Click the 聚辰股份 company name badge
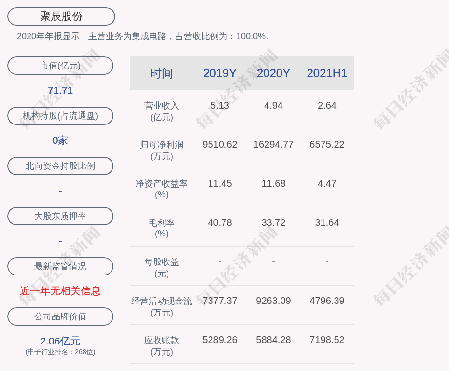 click(x=60, y=16)
